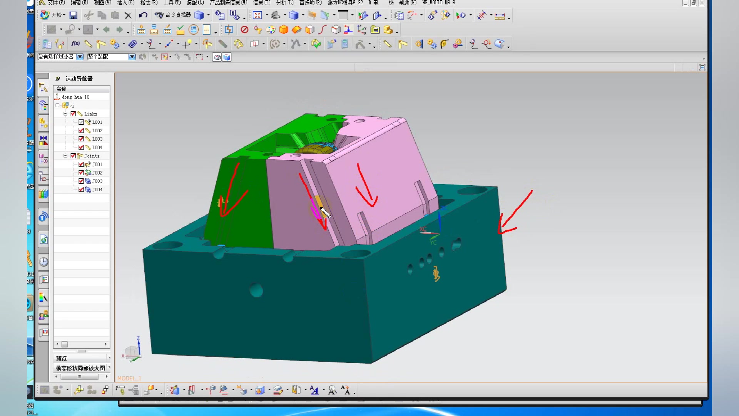Open the 分析 menu
The height and width of the screenshot is (416, 739).
click(x=284, y=3)
